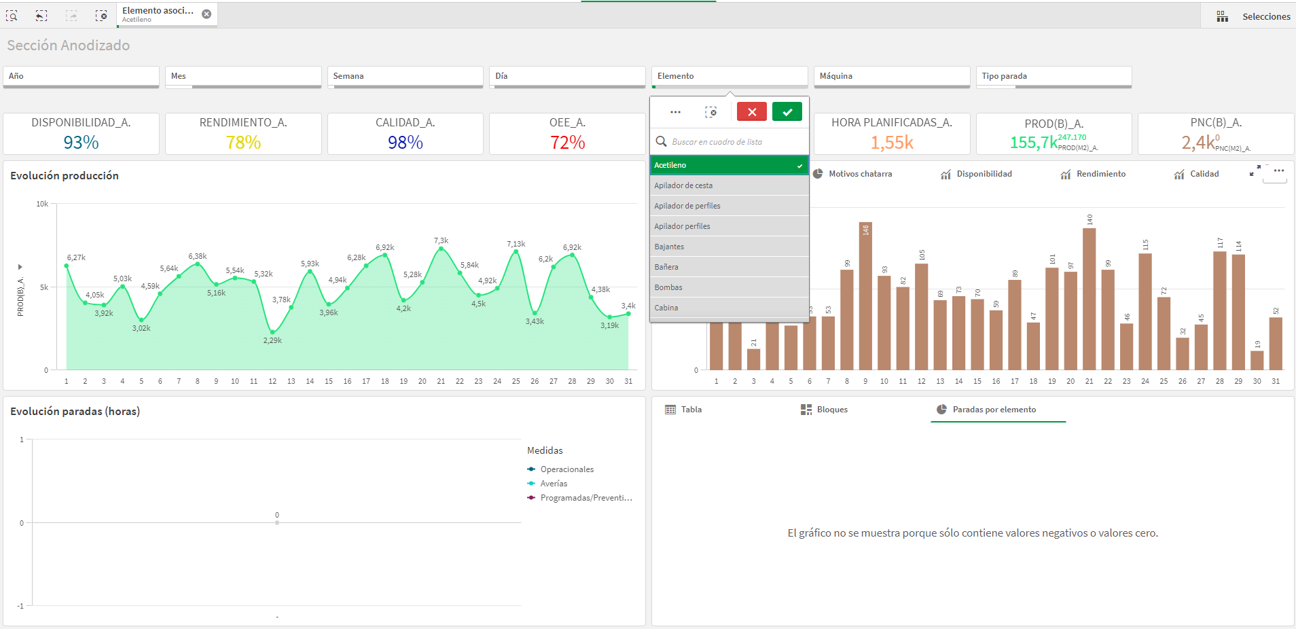This screenshot has width=1296, height=629.
Task: Select Bombas in the list
Action: click(x=730, y=287)
